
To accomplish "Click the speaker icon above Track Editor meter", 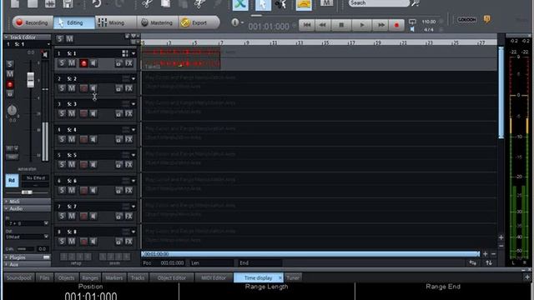I will (x=45, y=54).
